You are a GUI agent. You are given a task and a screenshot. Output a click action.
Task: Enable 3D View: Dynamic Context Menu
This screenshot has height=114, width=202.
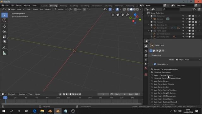(x=151, y=78)
